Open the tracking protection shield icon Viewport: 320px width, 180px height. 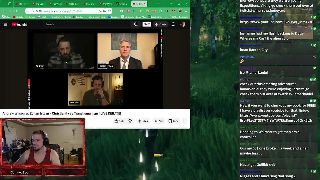point(28,11)
